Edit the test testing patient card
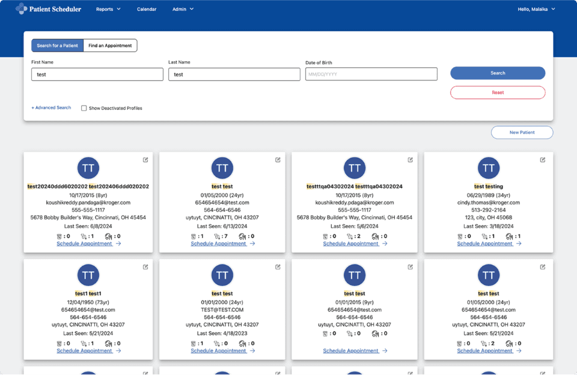577x375 pixels. tap(542, 160)
